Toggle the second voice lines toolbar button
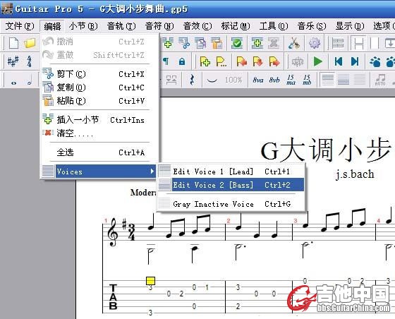Screen dimensions: 395x319 click(x=343, y=80)
